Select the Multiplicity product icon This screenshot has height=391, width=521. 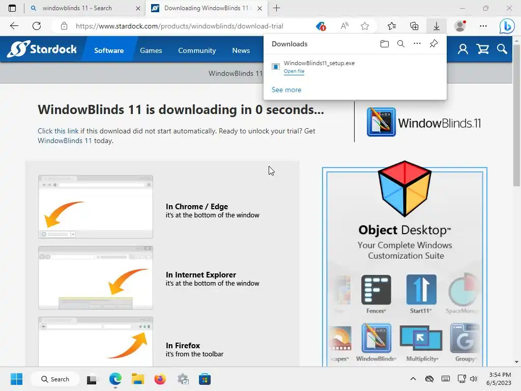[x=421, y=338]
